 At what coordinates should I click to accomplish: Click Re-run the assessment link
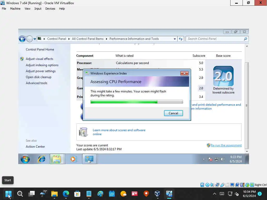click(x=226, y=145)
